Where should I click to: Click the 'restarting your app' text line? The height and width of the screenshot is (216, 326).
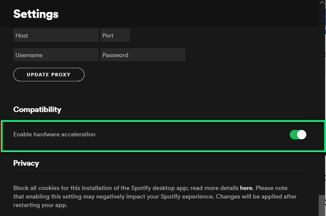pos(40,205)
